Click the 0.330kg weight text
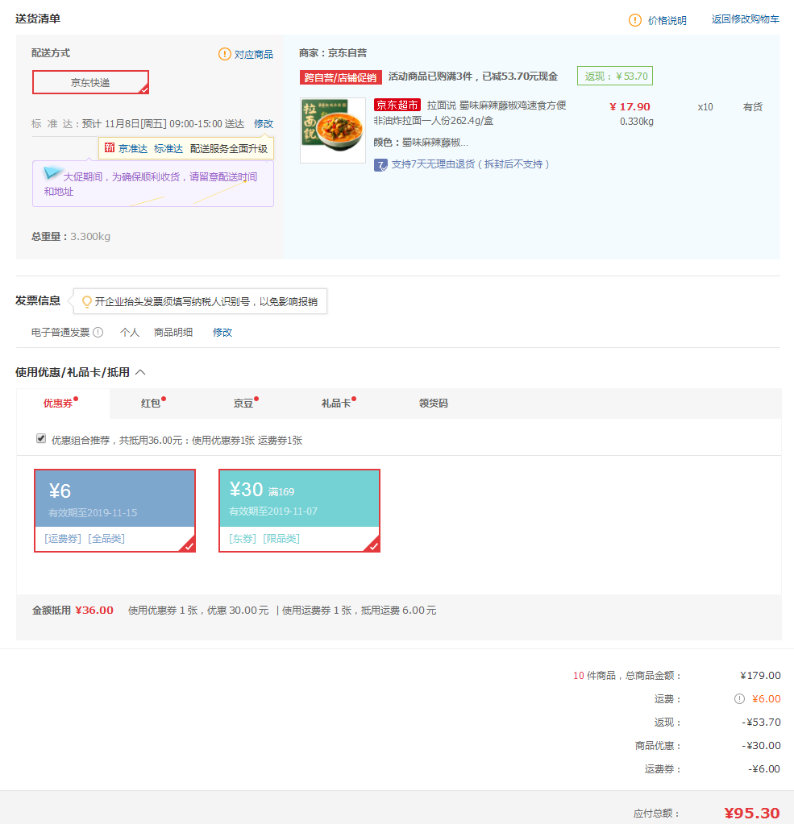 point(636,122)
